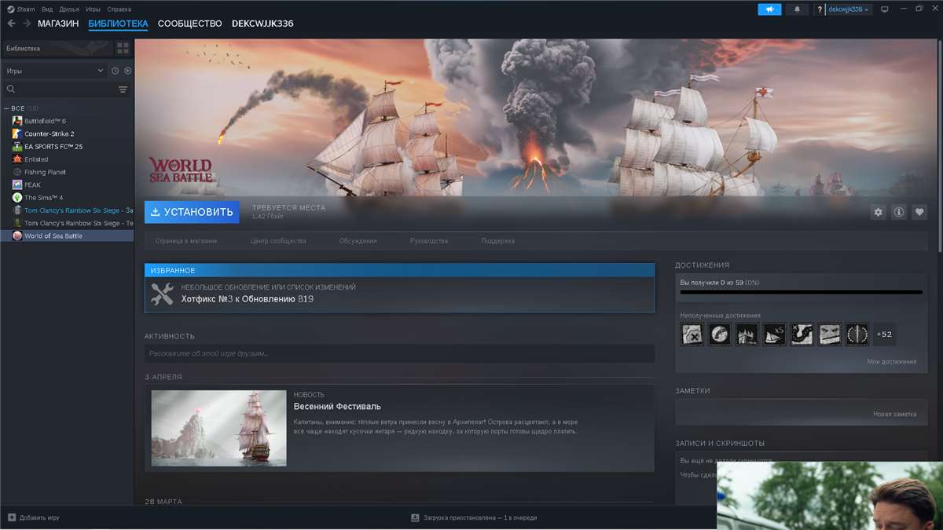Add World of Sea Battle to favorites heart
The width and height of the screenshot is (943, 530).
[919, 212]
